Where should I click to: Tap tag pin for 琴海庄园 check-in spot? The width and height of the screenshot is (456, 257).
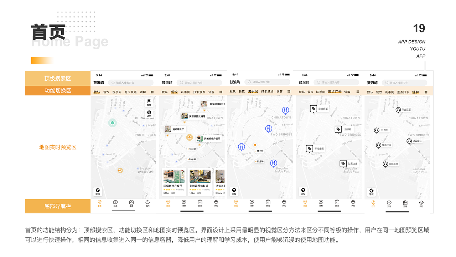click(x=310, y=149)
